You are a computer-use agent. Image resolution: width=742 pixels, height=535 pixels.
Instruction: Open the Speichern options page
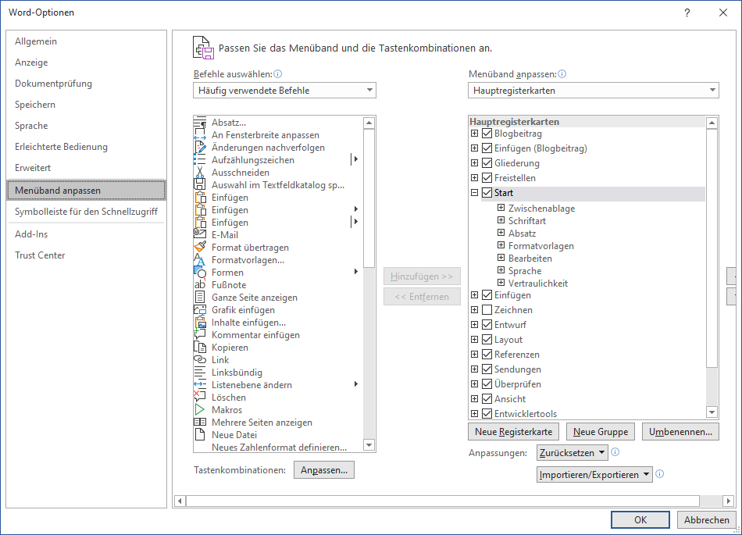click(x=86, y=105)
